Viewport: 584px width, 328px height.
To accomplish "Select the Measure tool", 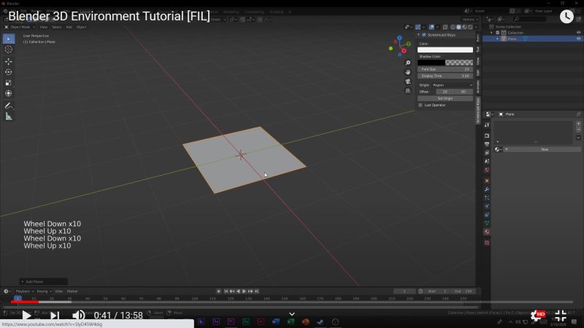I will tap(9, 117).
